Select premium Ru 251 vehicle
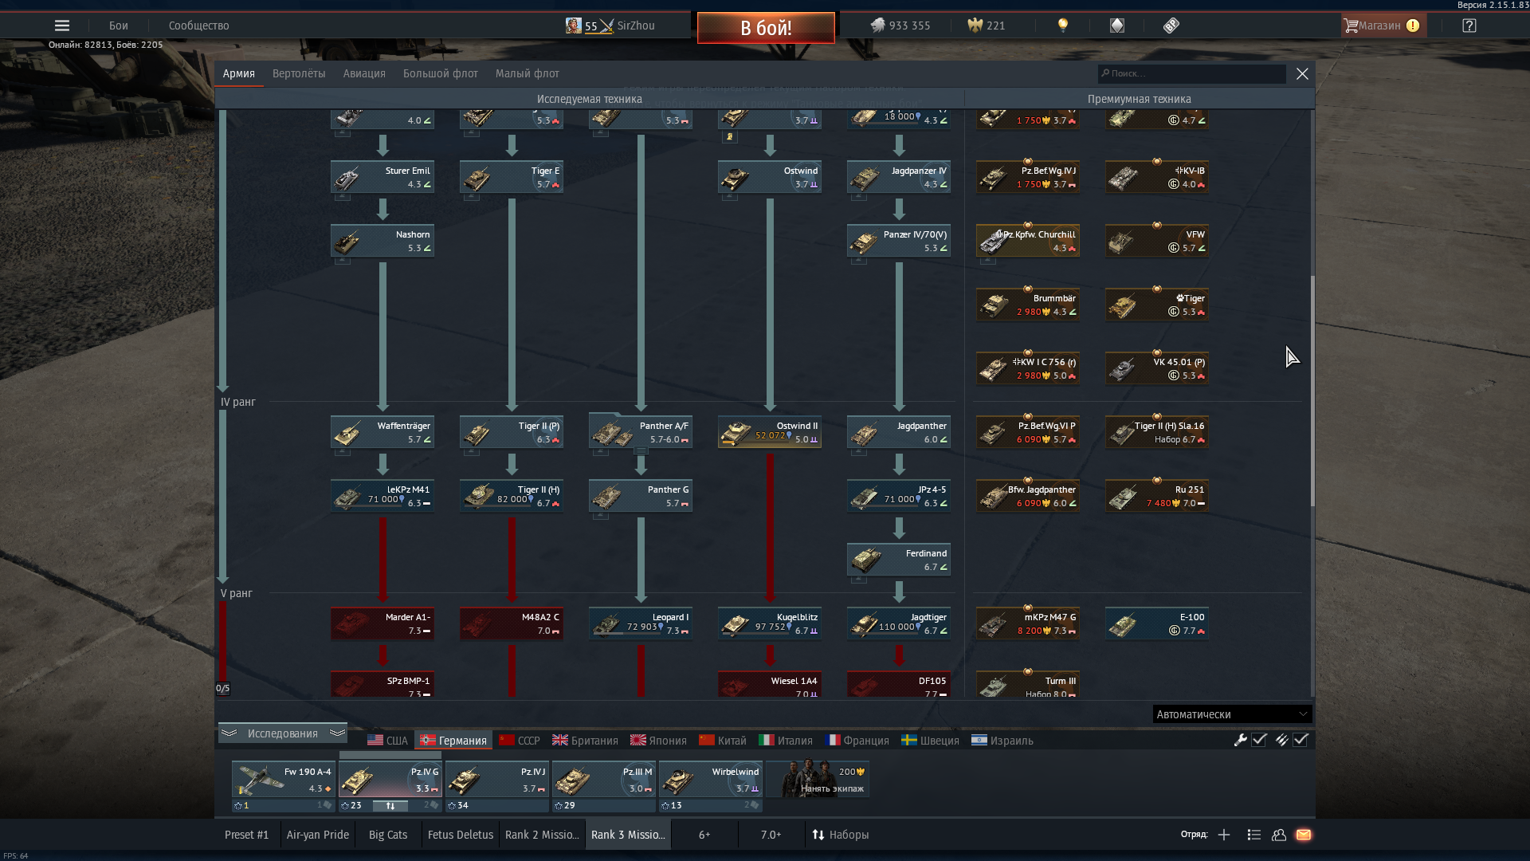Screen dimensions: 1530x861 pos(1157,496)
